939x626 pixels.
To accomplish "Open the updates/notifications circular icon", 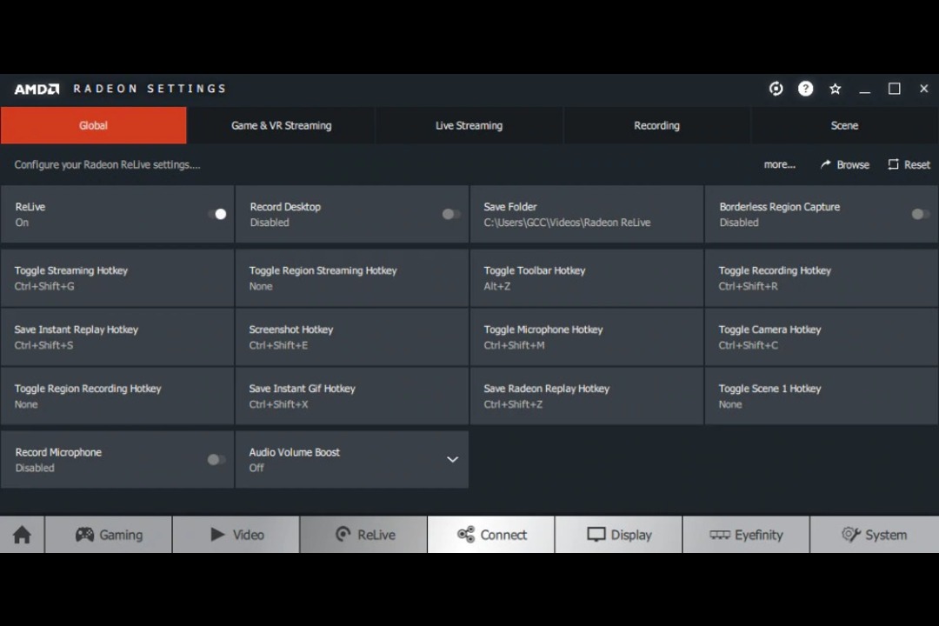I will (x=776, y=89).
